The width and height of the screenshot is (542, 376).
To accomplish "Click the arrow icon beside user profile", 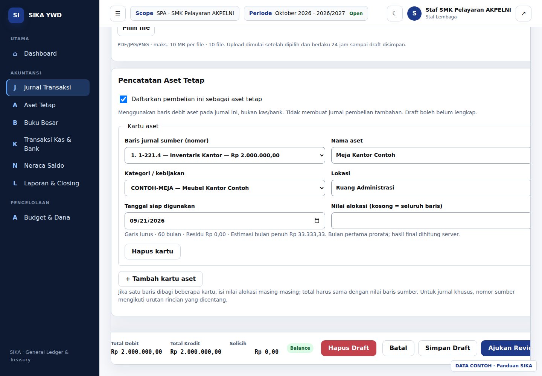I will point(524,14).
